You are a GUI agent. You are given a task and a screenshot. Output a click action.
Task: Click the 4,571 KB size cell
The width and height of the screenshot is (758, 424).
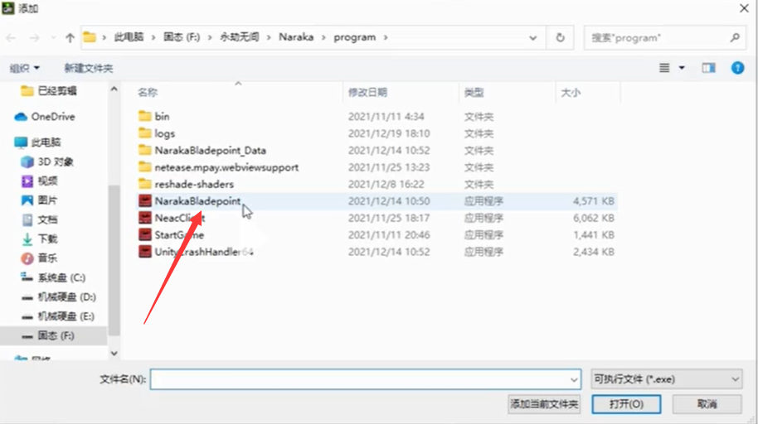coord(593,201)
